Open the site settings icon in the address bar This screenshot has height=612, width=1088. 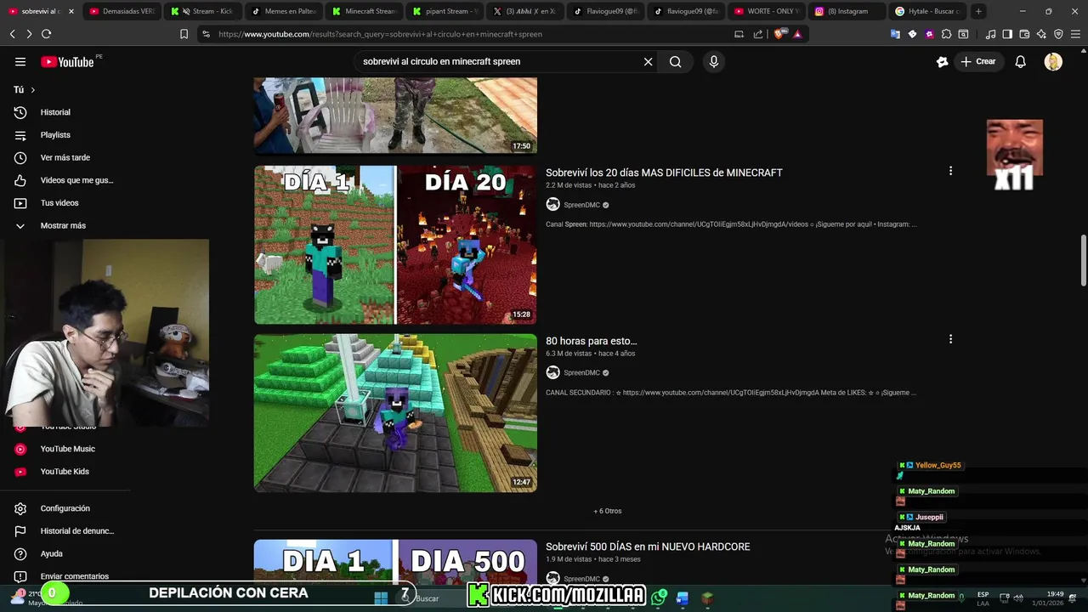205,34
